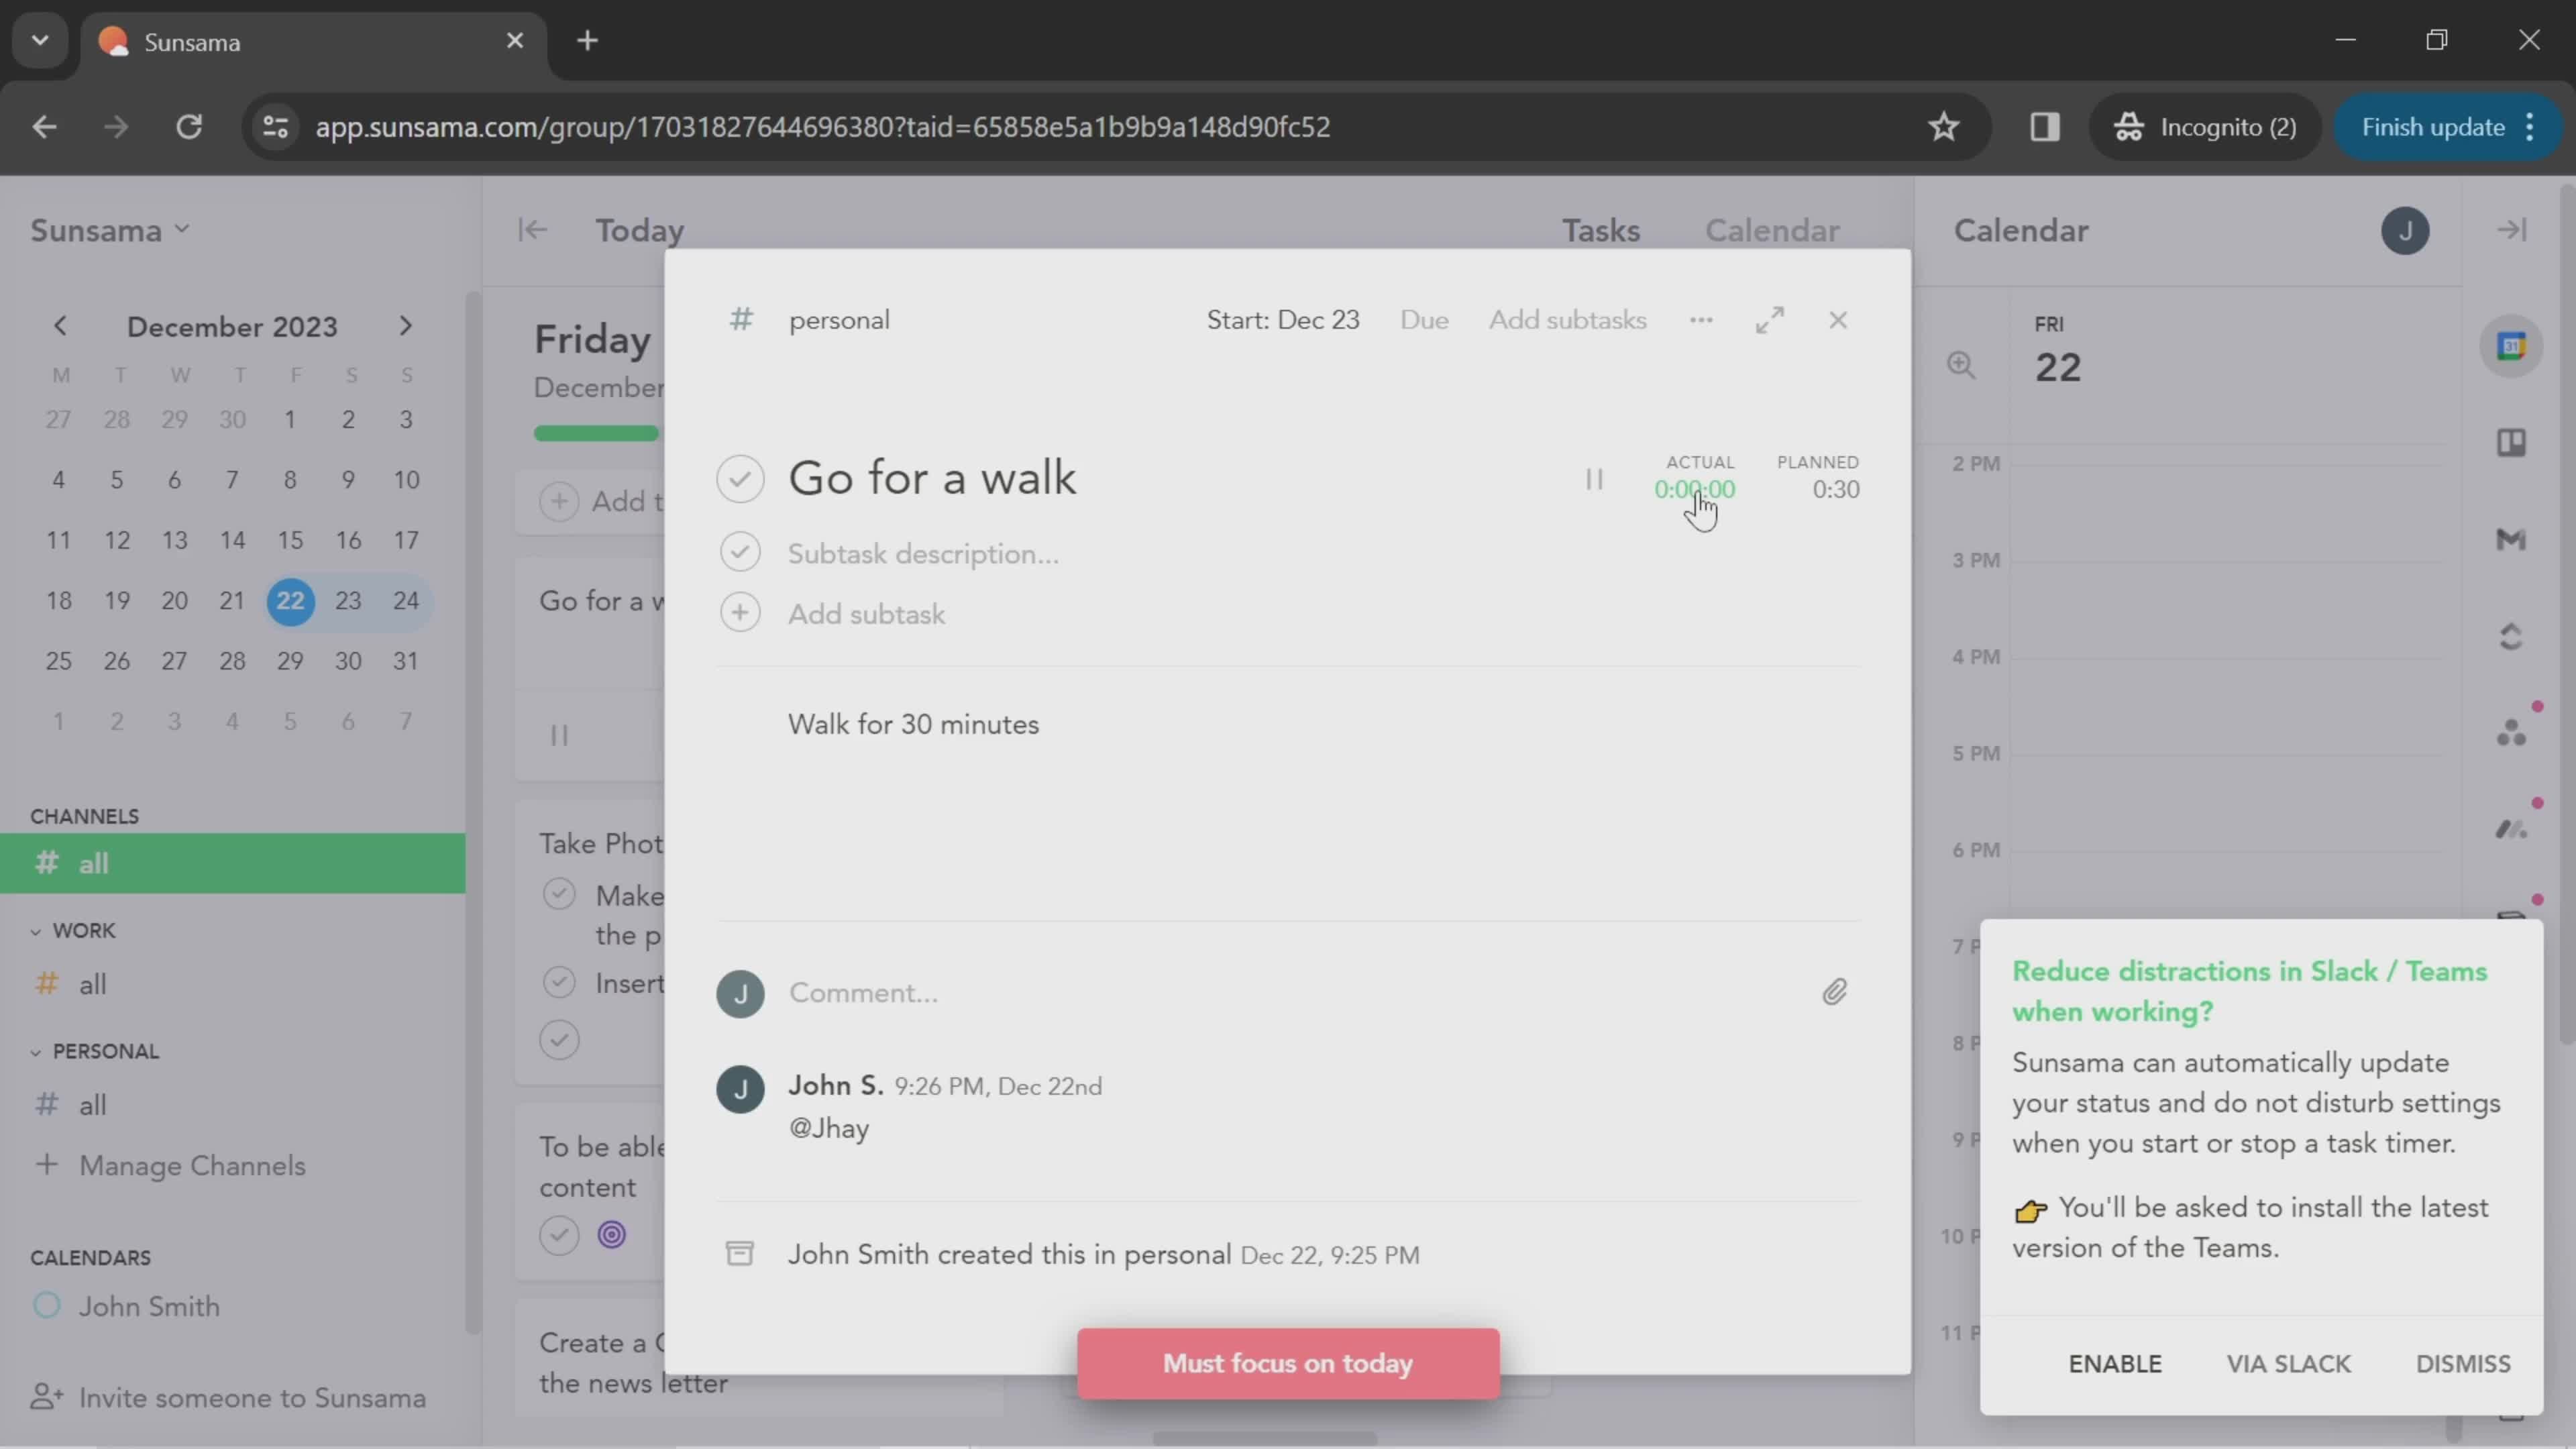Screen dimensions: 2576x1449
Task: Open the Asana integration icon
Action: pyautogui.click(x=2512, y=731)
